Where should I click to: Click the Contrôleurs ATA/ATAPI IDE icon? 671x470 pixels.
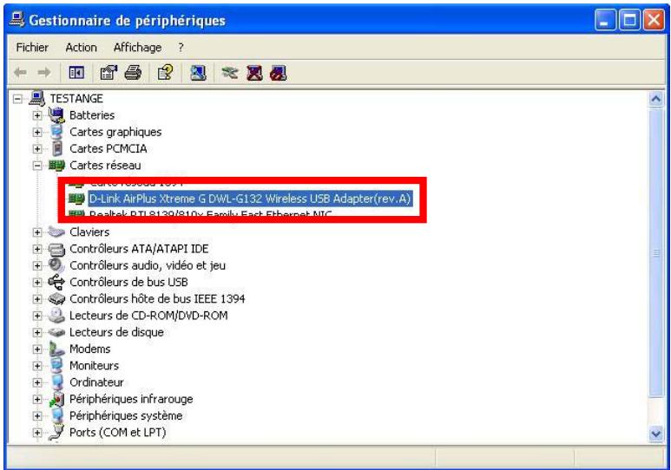[x=56, y=249]
